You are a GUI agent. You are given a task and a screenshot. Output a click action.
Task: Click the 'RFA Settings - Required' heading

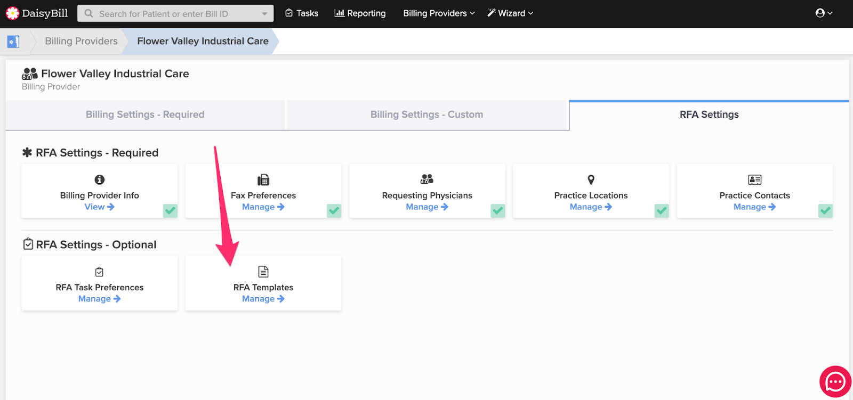(x=97, y=153)
